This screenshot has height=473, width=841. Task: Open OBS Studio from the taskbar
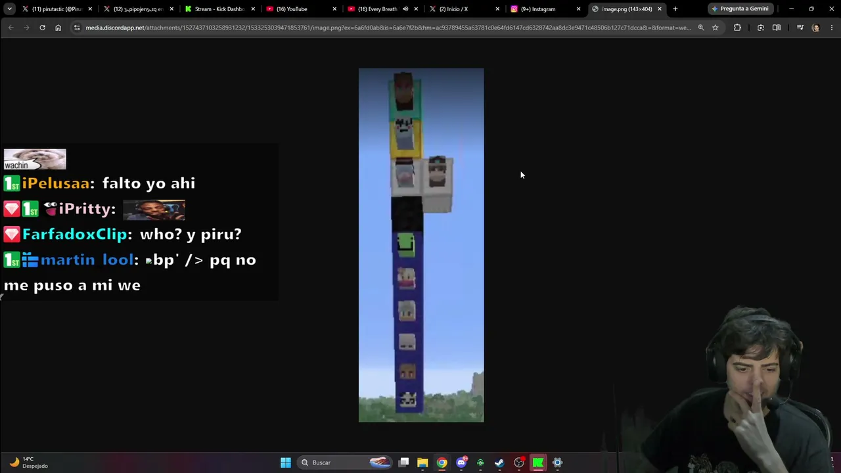point(519,462)
